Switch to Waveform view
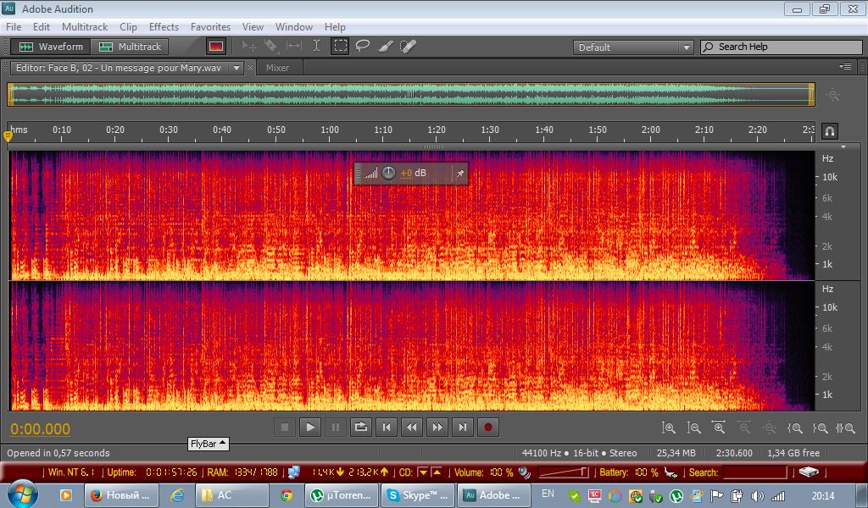 pos(52,47)
